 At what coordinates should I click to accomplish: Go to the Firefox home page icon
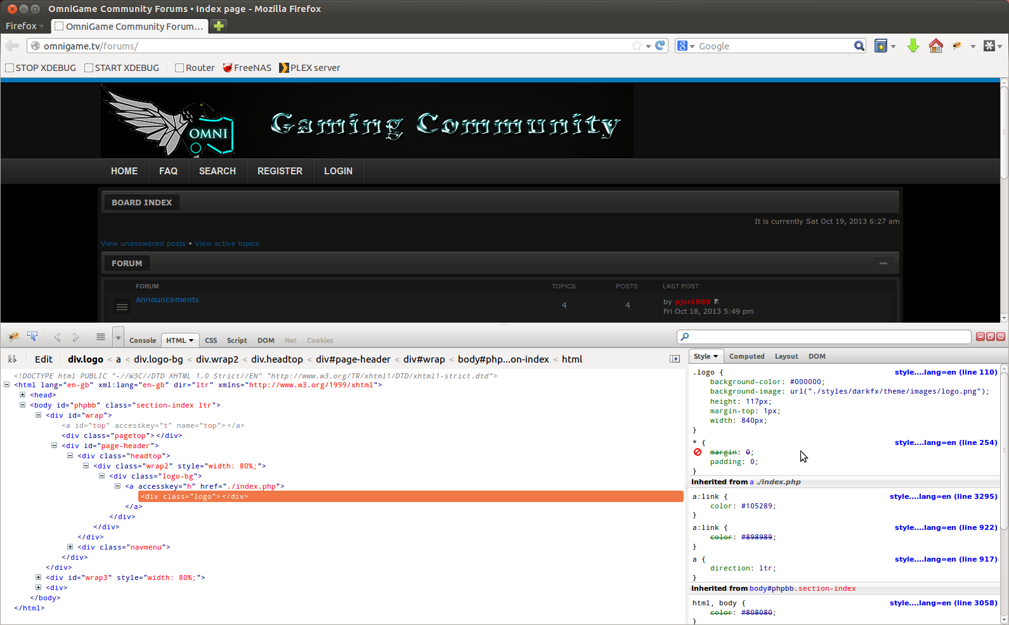[x=935, y=46]
